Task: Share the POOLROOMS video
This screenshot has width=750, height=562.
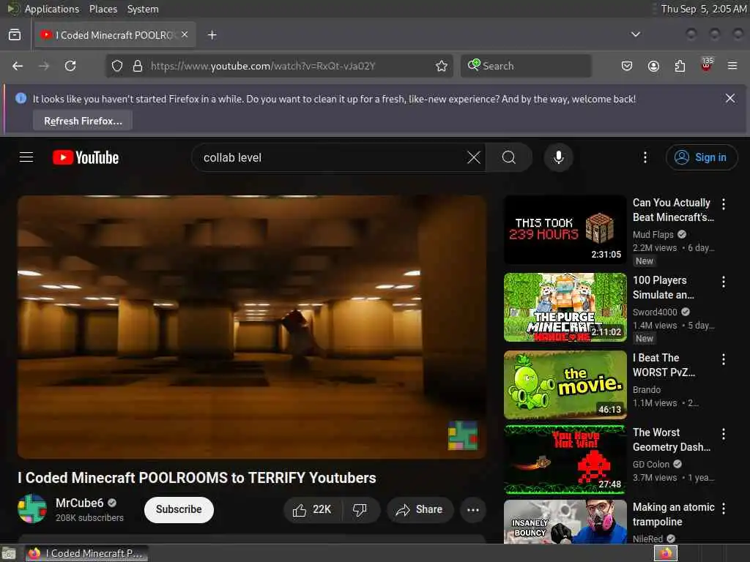Action: point(419,509)
